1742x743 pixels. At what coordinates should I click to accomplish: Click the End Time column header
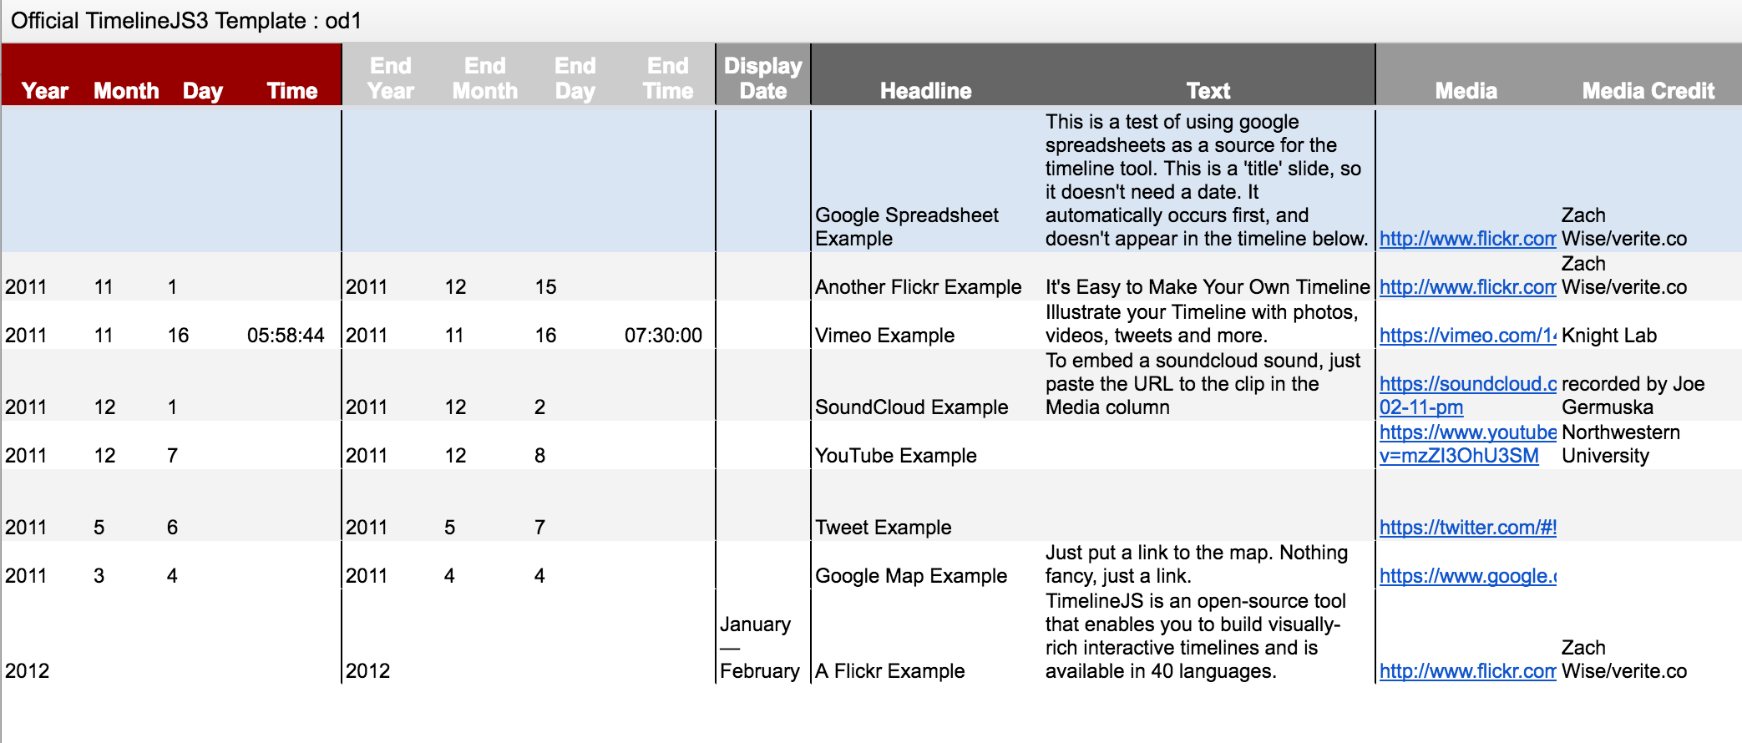click(x=668, y=78)
